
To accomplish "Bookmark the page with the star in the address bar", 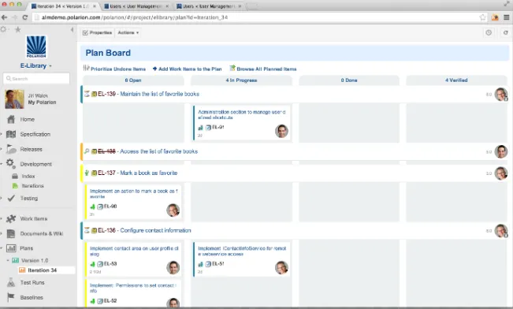I will click(482, 17).
